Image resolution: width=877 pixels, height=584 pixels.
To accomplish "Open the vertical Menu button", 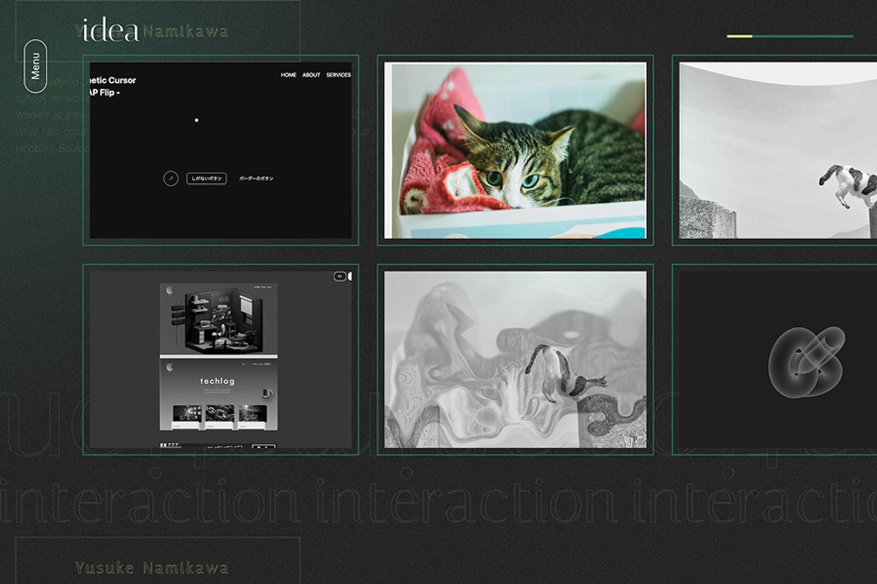I will [36, 66].
